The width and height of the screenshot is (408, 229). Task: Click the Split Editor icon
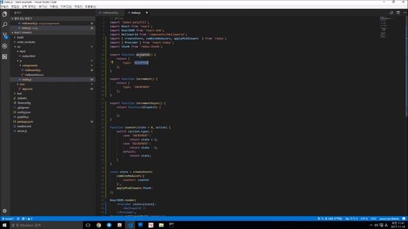point(398,13)
